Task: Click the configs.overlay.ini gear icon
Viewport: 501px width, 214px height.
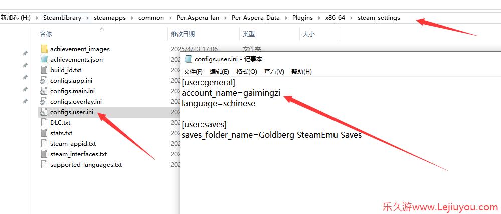Action: (x=44, y=102)
